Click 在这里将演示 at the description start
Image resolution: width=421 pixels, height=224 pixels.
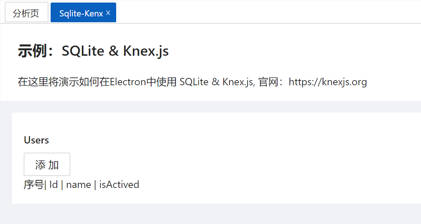click(41, 82)
